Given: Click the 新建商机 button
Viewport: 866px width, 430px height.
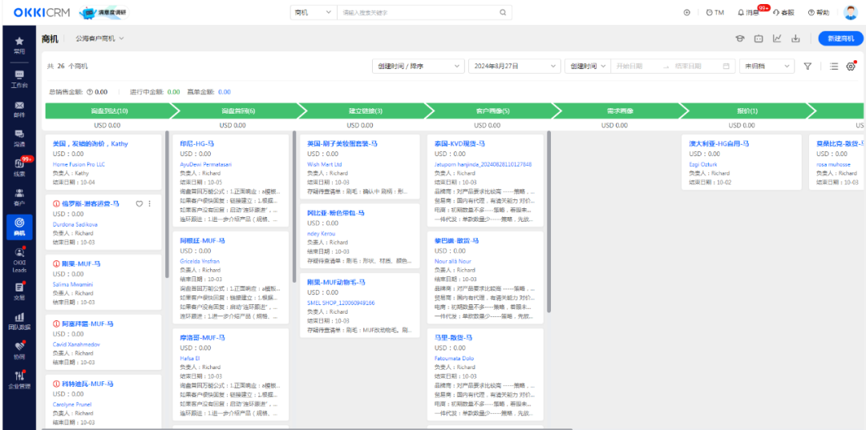Looking at the screenshot, I should [x=840, y=38].
